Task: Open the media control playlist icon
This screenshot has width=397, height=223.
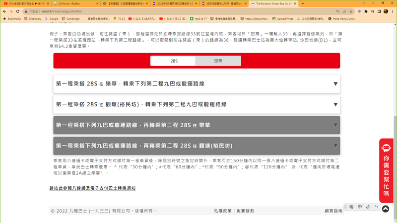Action: click(x=373, y=11)
